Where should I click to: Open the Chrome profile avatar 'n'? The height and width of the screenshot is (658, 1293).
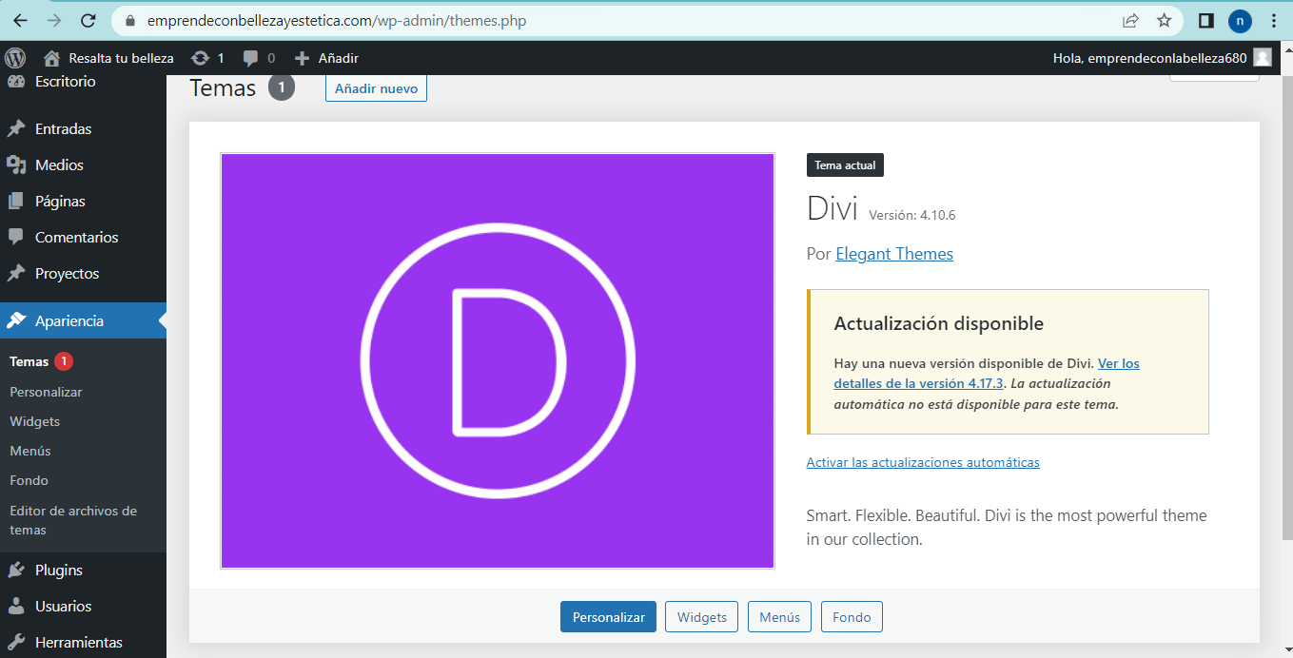(x=1240, y=20)
